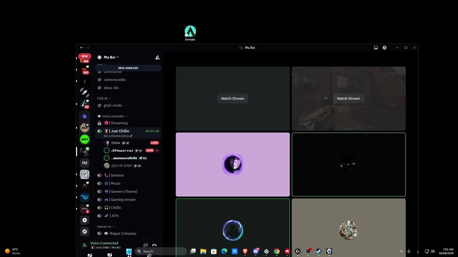Join the Rogue Company voice channel
Viewport: 458px width, 257px height.
click(x=128, y=233)
